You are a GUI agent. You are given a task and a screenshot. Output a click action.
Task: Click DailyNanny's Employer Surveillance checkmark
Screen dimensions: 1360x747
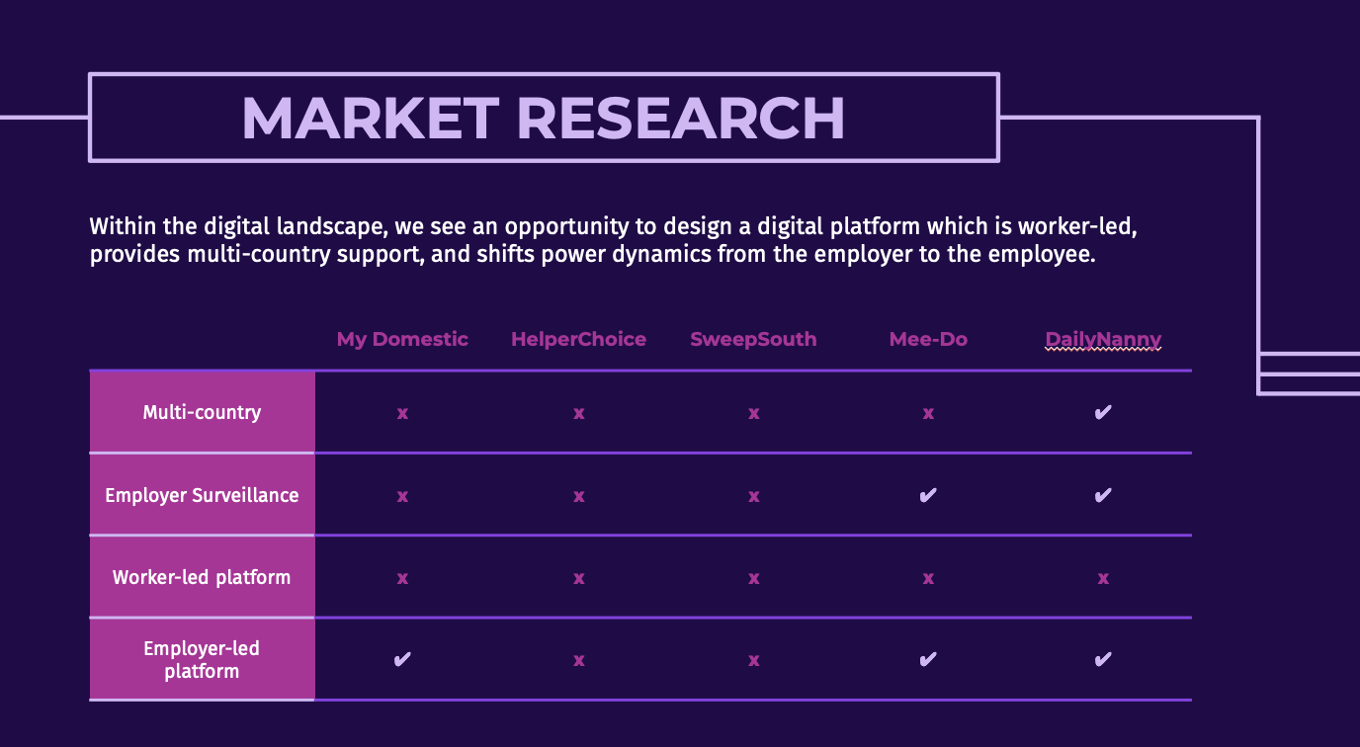1103,494
